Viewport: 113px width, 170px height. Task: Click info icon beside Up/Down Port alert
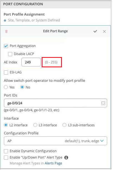tap(66, 157)
